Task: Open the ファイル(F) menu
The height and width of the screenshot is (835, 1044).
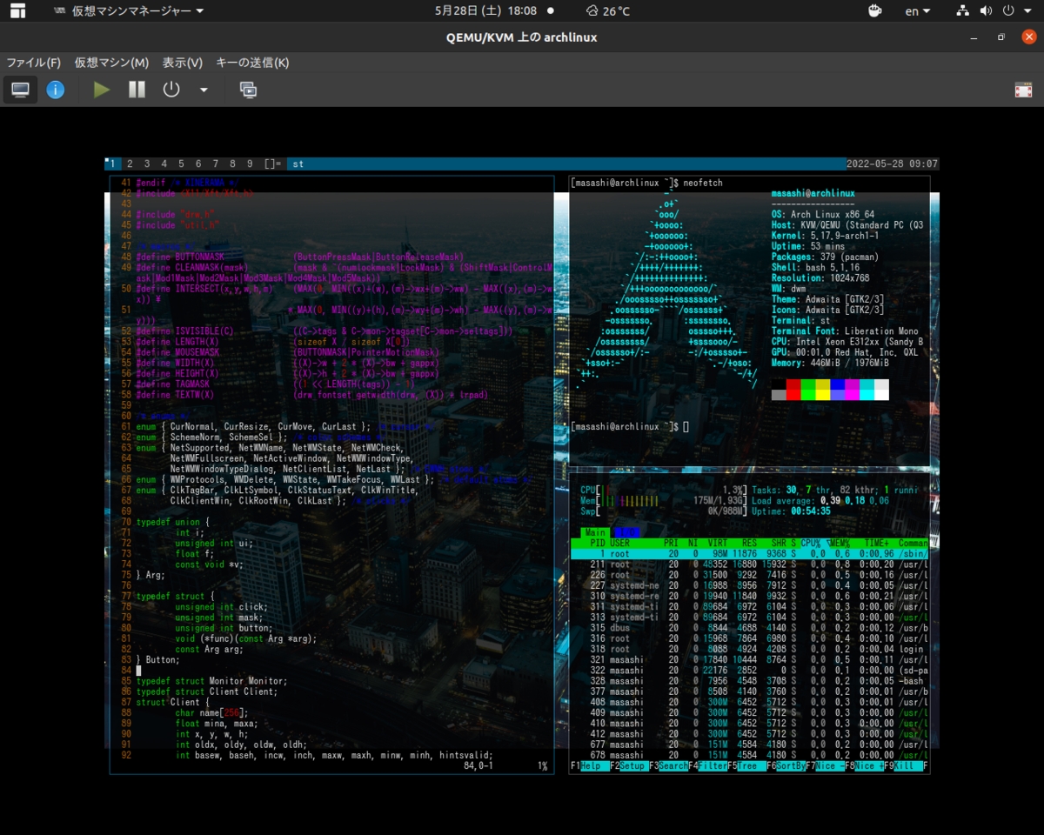Action: coord(33,63)
